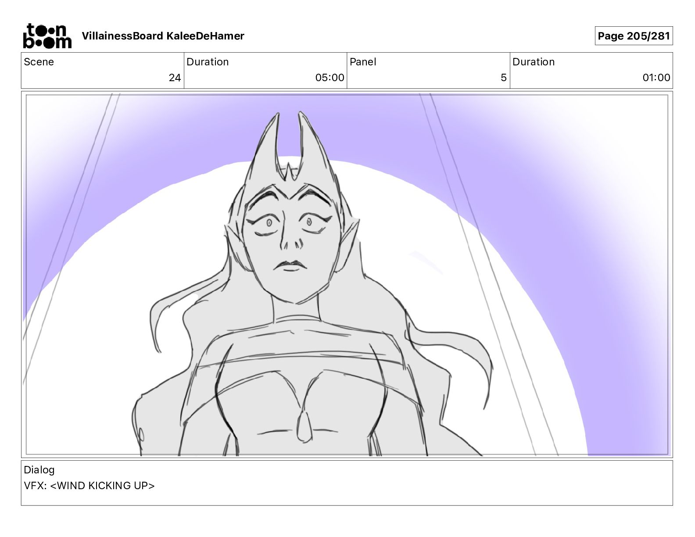The image size is (695, 537).
Task: Select scene number 24
Action: point(175,78)
